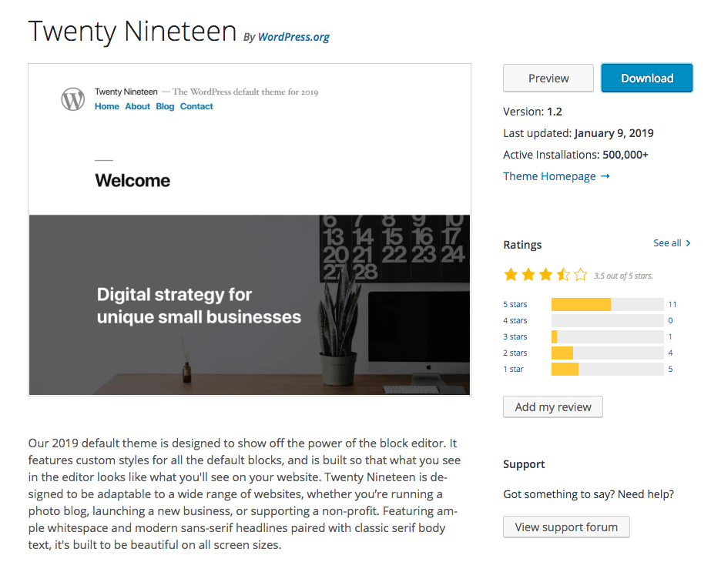721x572 pixels.
Task: Filter reviews by 5 stars
Action: 515,305
